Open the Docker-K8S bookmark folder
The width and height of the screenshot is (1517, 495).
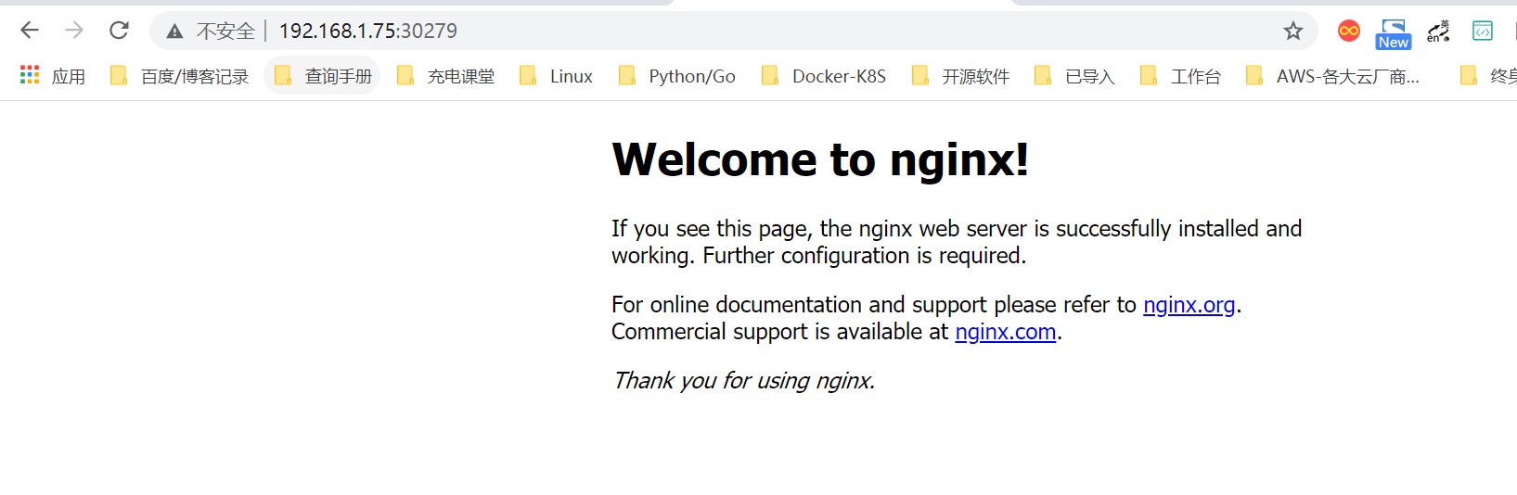point(824,76)
